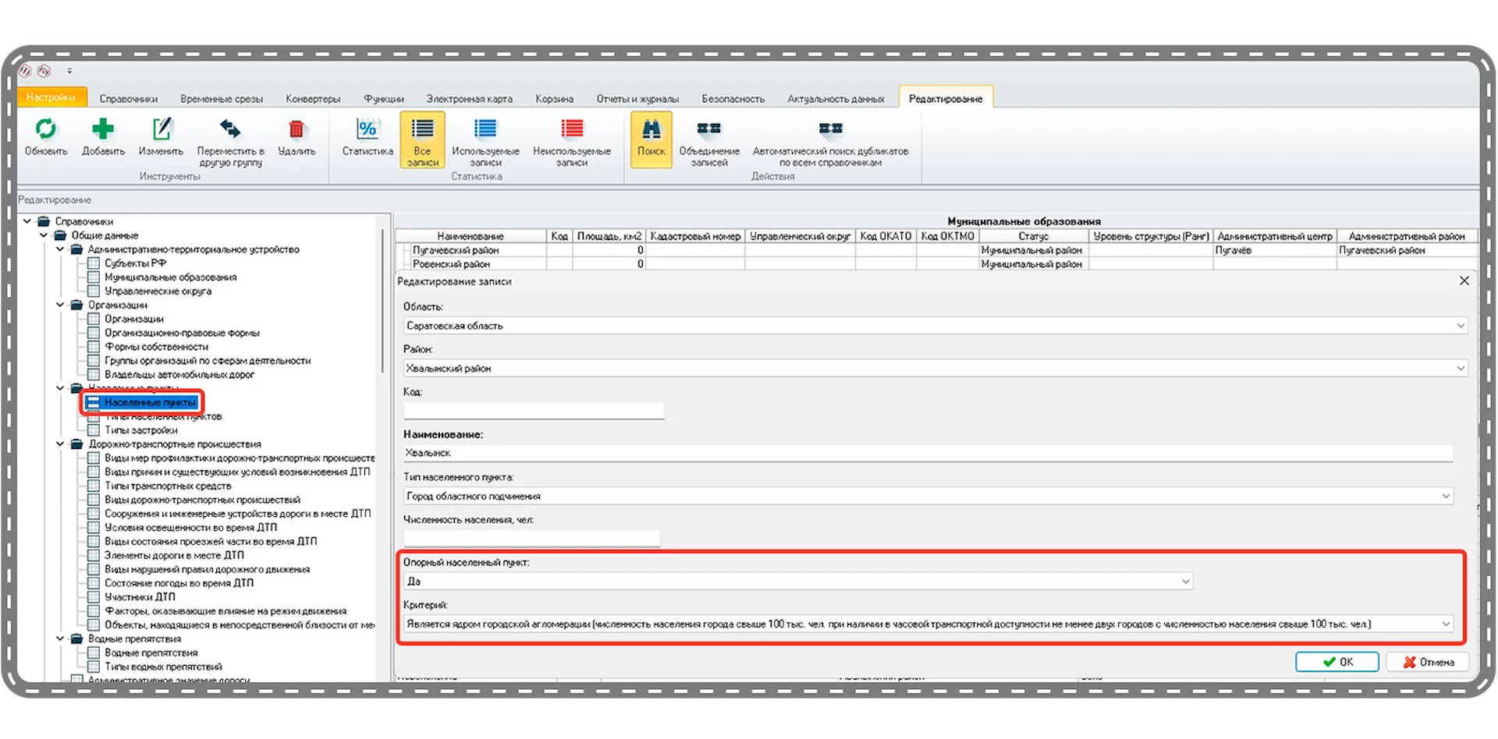
Task: Click the Объединение записей icon
Action: coord(708,129)
